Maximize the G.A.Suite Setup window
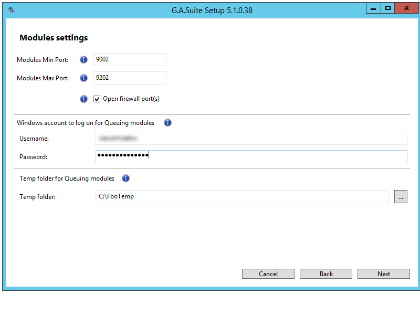The height and width of the screenshot is (315, 420). (387, 8)
